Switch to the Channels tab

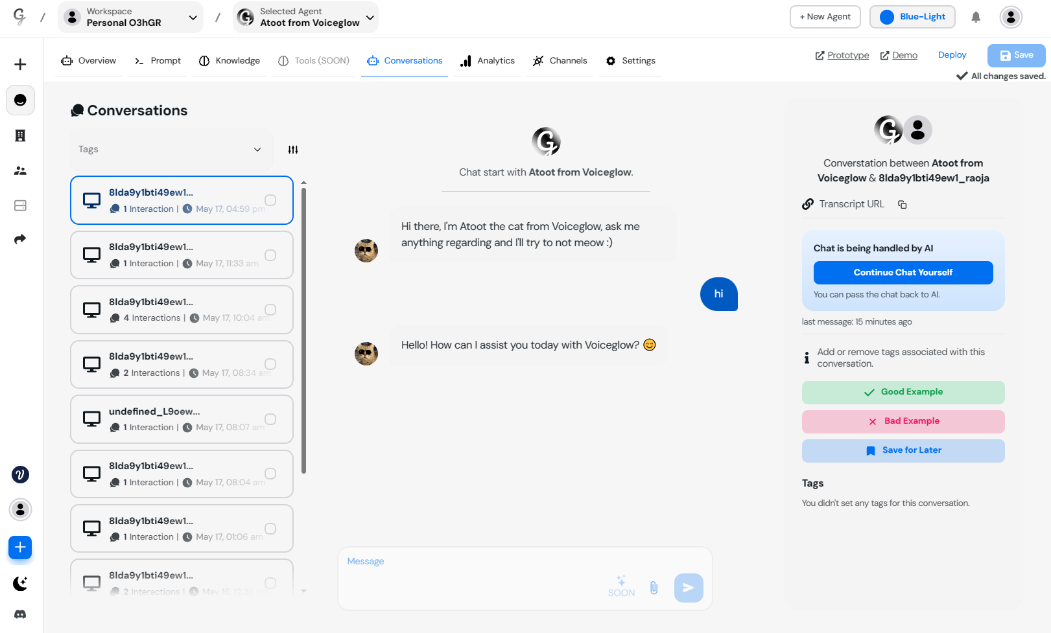pyautogui.click(x=560, y=61)
